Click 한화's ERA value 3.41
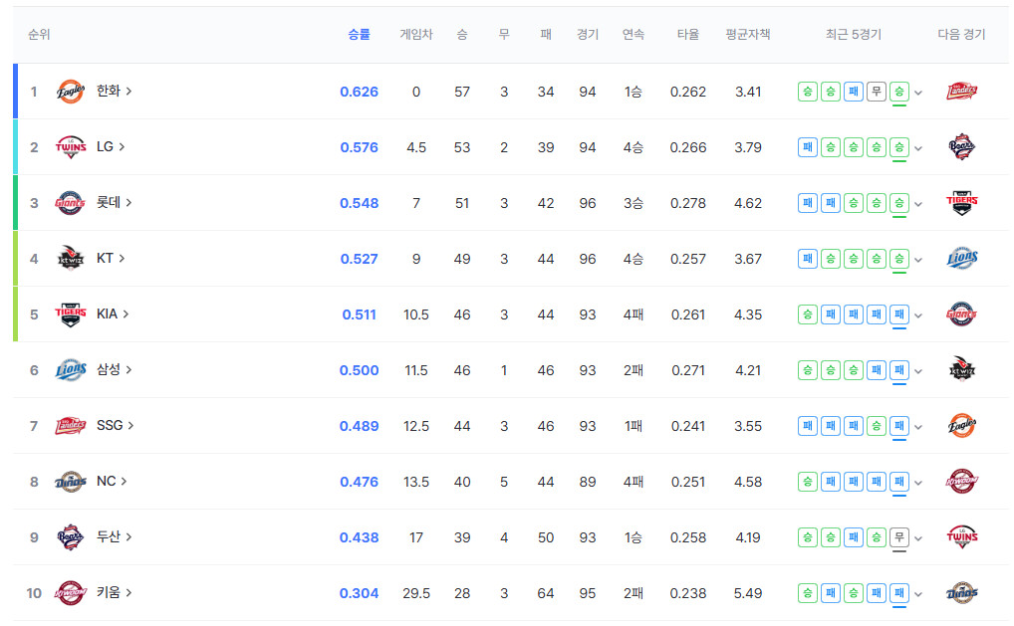Image resolution: width=1014 pixels, height=626 pixels. [748, 92]
